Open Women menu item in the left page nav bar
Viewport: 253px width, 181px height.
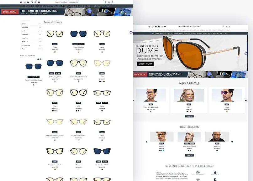click(x=35, y=6)
